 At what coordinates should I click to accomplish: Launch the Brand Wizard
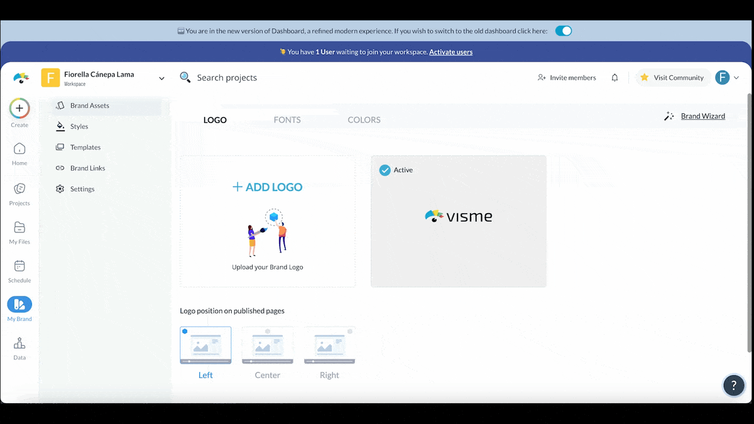click(702, 116)
